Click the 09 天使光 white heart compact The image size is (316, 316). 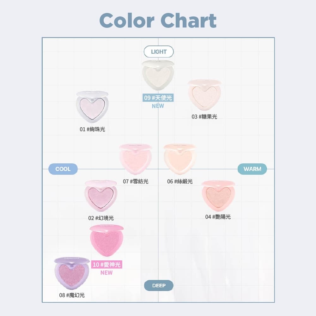pos(158,75)
